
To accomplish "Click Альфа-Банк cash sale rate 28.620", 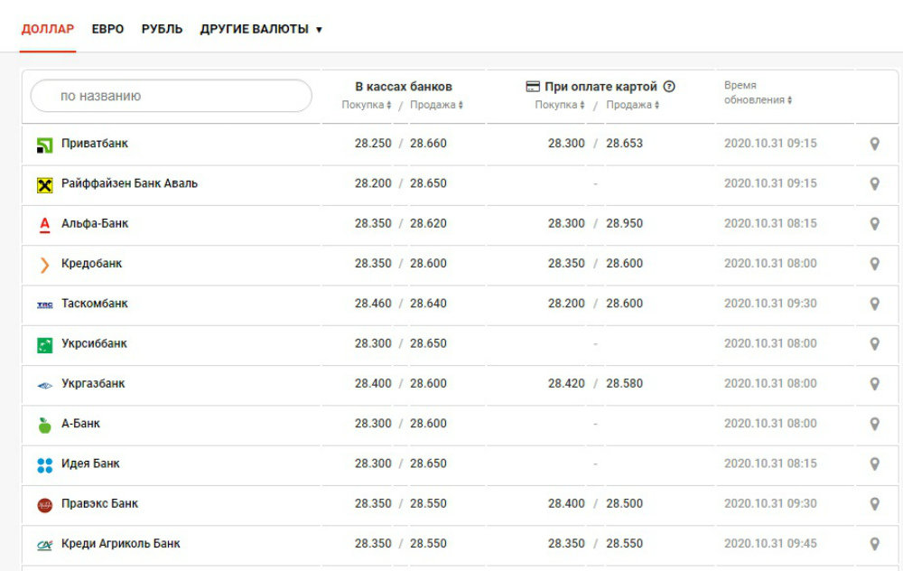I will pos(428,223).
